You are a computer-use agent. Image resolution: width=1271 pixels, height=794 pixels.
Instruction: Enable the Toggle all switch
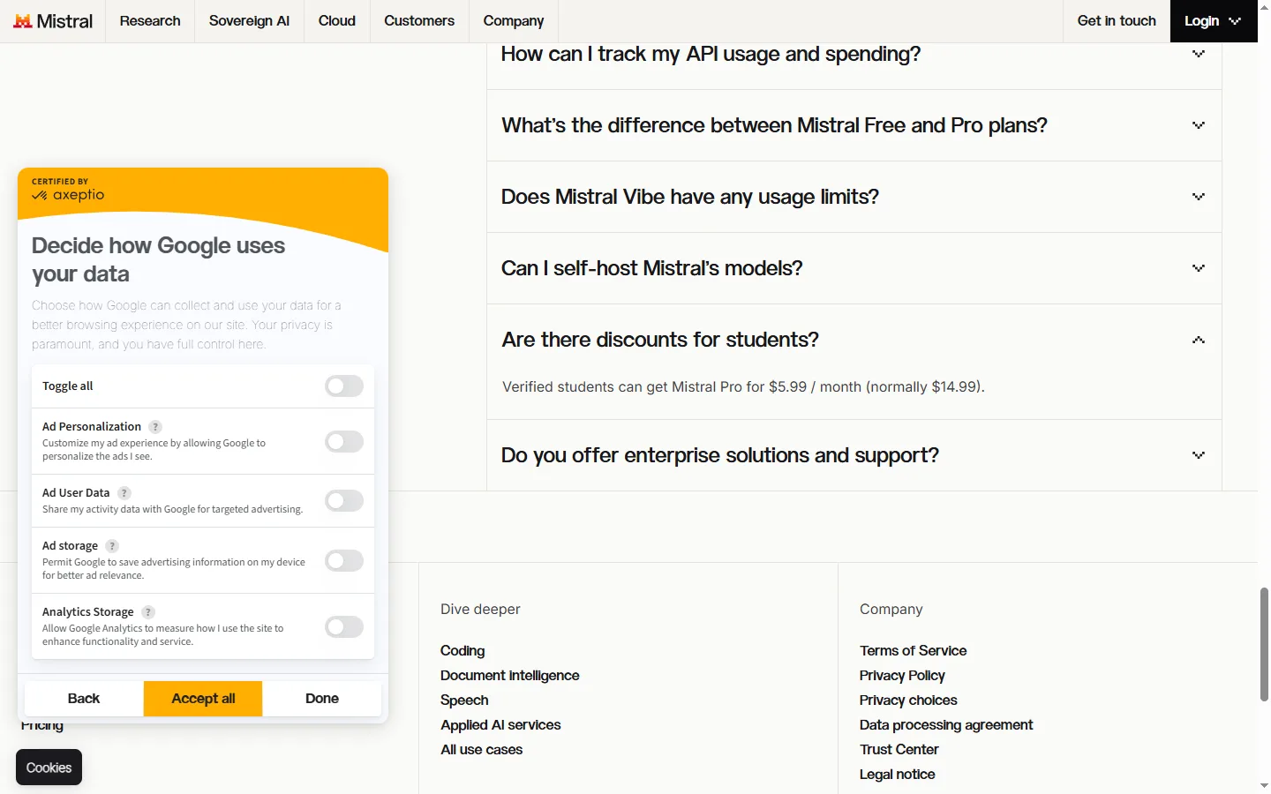coord(344,386)
